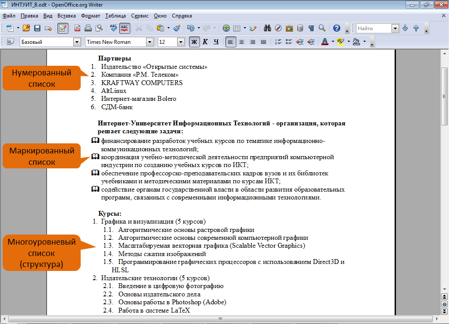
Task: Justify the paragraph text
Action: pos(264,42)
